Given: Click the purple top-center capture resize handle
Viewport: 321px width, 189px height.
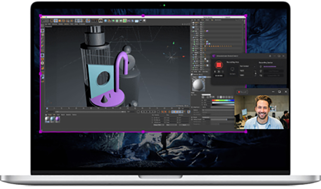Looking at the screenshot, I should click(x=144, y=16).
